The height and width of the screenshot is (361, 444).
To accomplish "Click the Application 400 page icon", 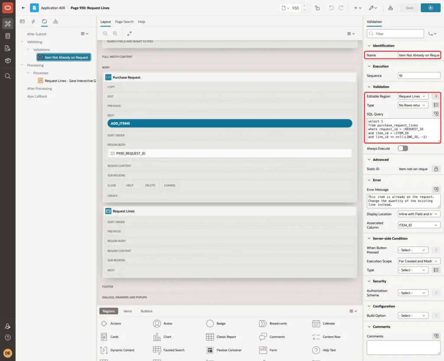I will (x=34, y=8).
